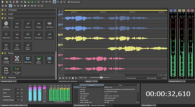Stop playback in the top transport bar

25,6
